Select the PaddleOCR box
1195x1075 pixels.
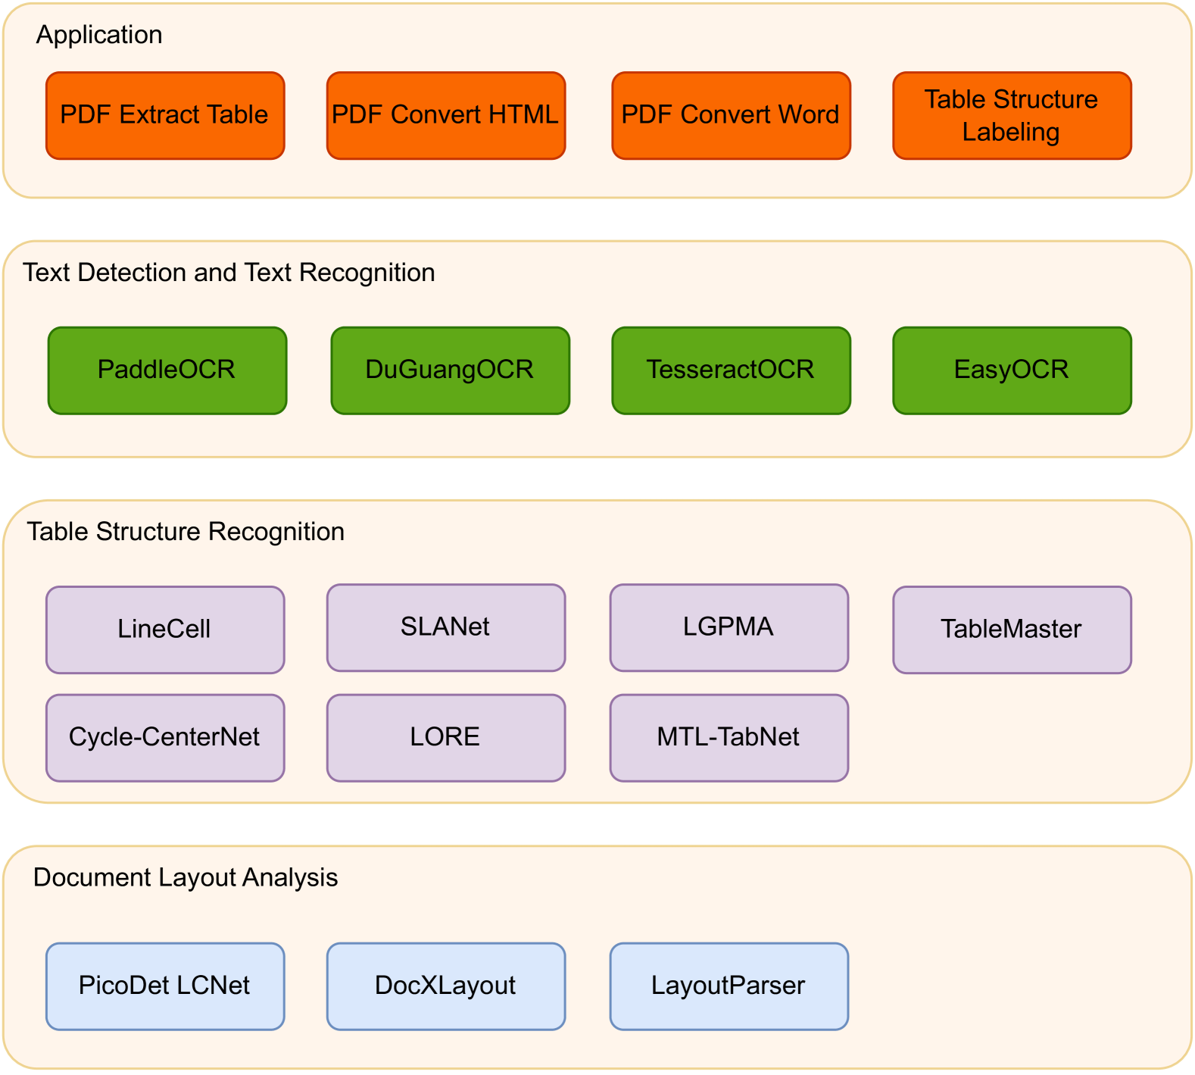[167, 370]
